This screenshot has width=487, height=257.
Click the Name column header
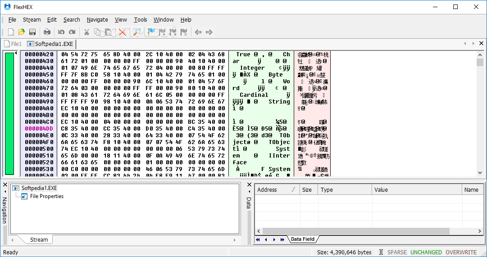tap(473, 189)
